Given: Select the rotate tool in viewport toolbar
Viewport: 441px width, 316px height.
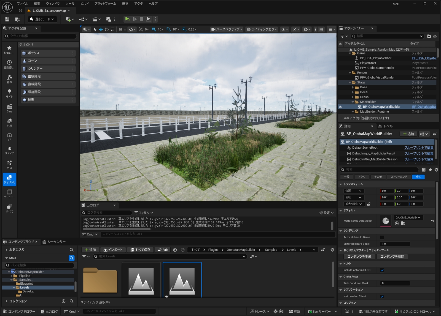Looking at the screenshot, I should 107,29.
